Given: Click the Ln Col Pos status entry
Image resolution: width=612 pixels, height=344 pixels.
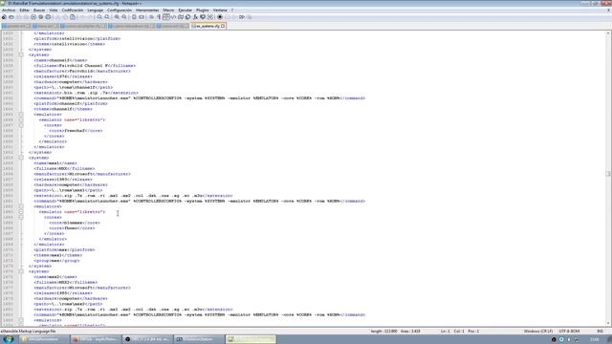Looking at the screenshot, I should [460, 332].
